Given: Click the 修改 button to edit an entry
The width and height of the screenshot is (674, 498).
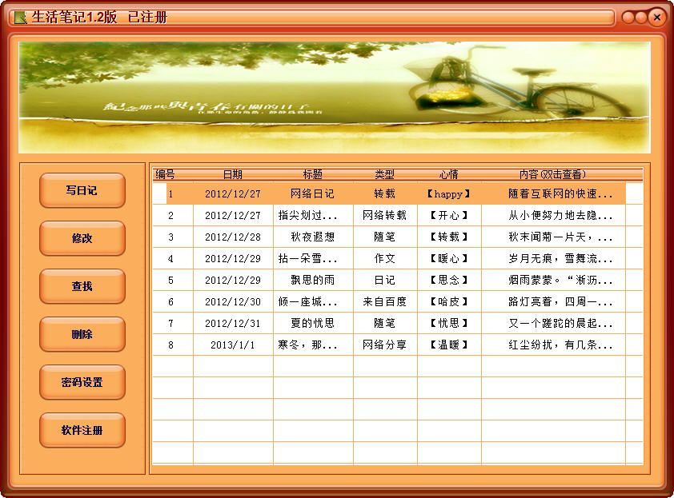Looking at the screenshot, I should click(82, 238).
